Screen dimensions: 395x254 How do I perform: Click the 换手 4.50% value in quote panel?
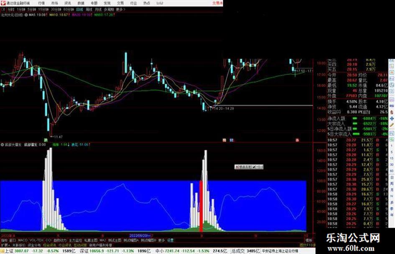click(x=352, y=102)
